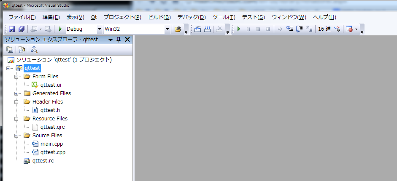Collapse the Resource Files folder

[x=16, y=119]
